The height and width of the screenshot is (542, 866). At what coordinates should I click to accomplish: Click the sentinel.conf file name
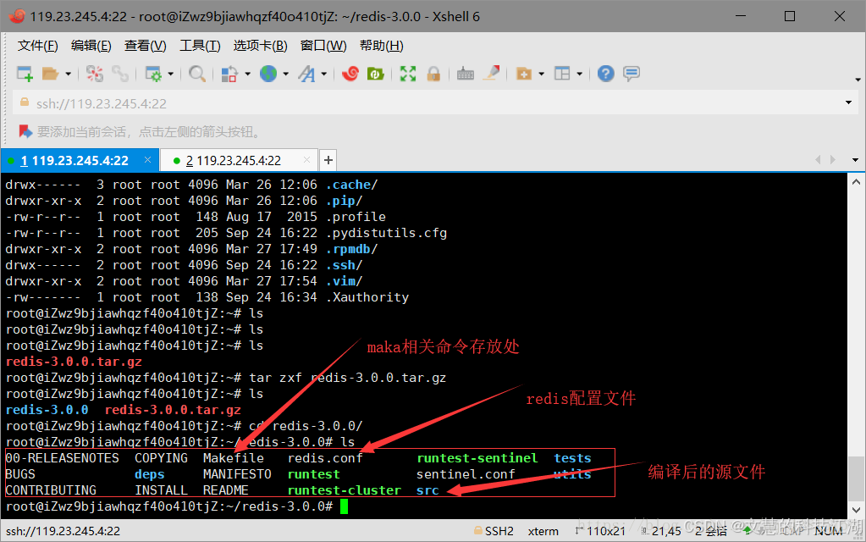[x=466, y=474]
